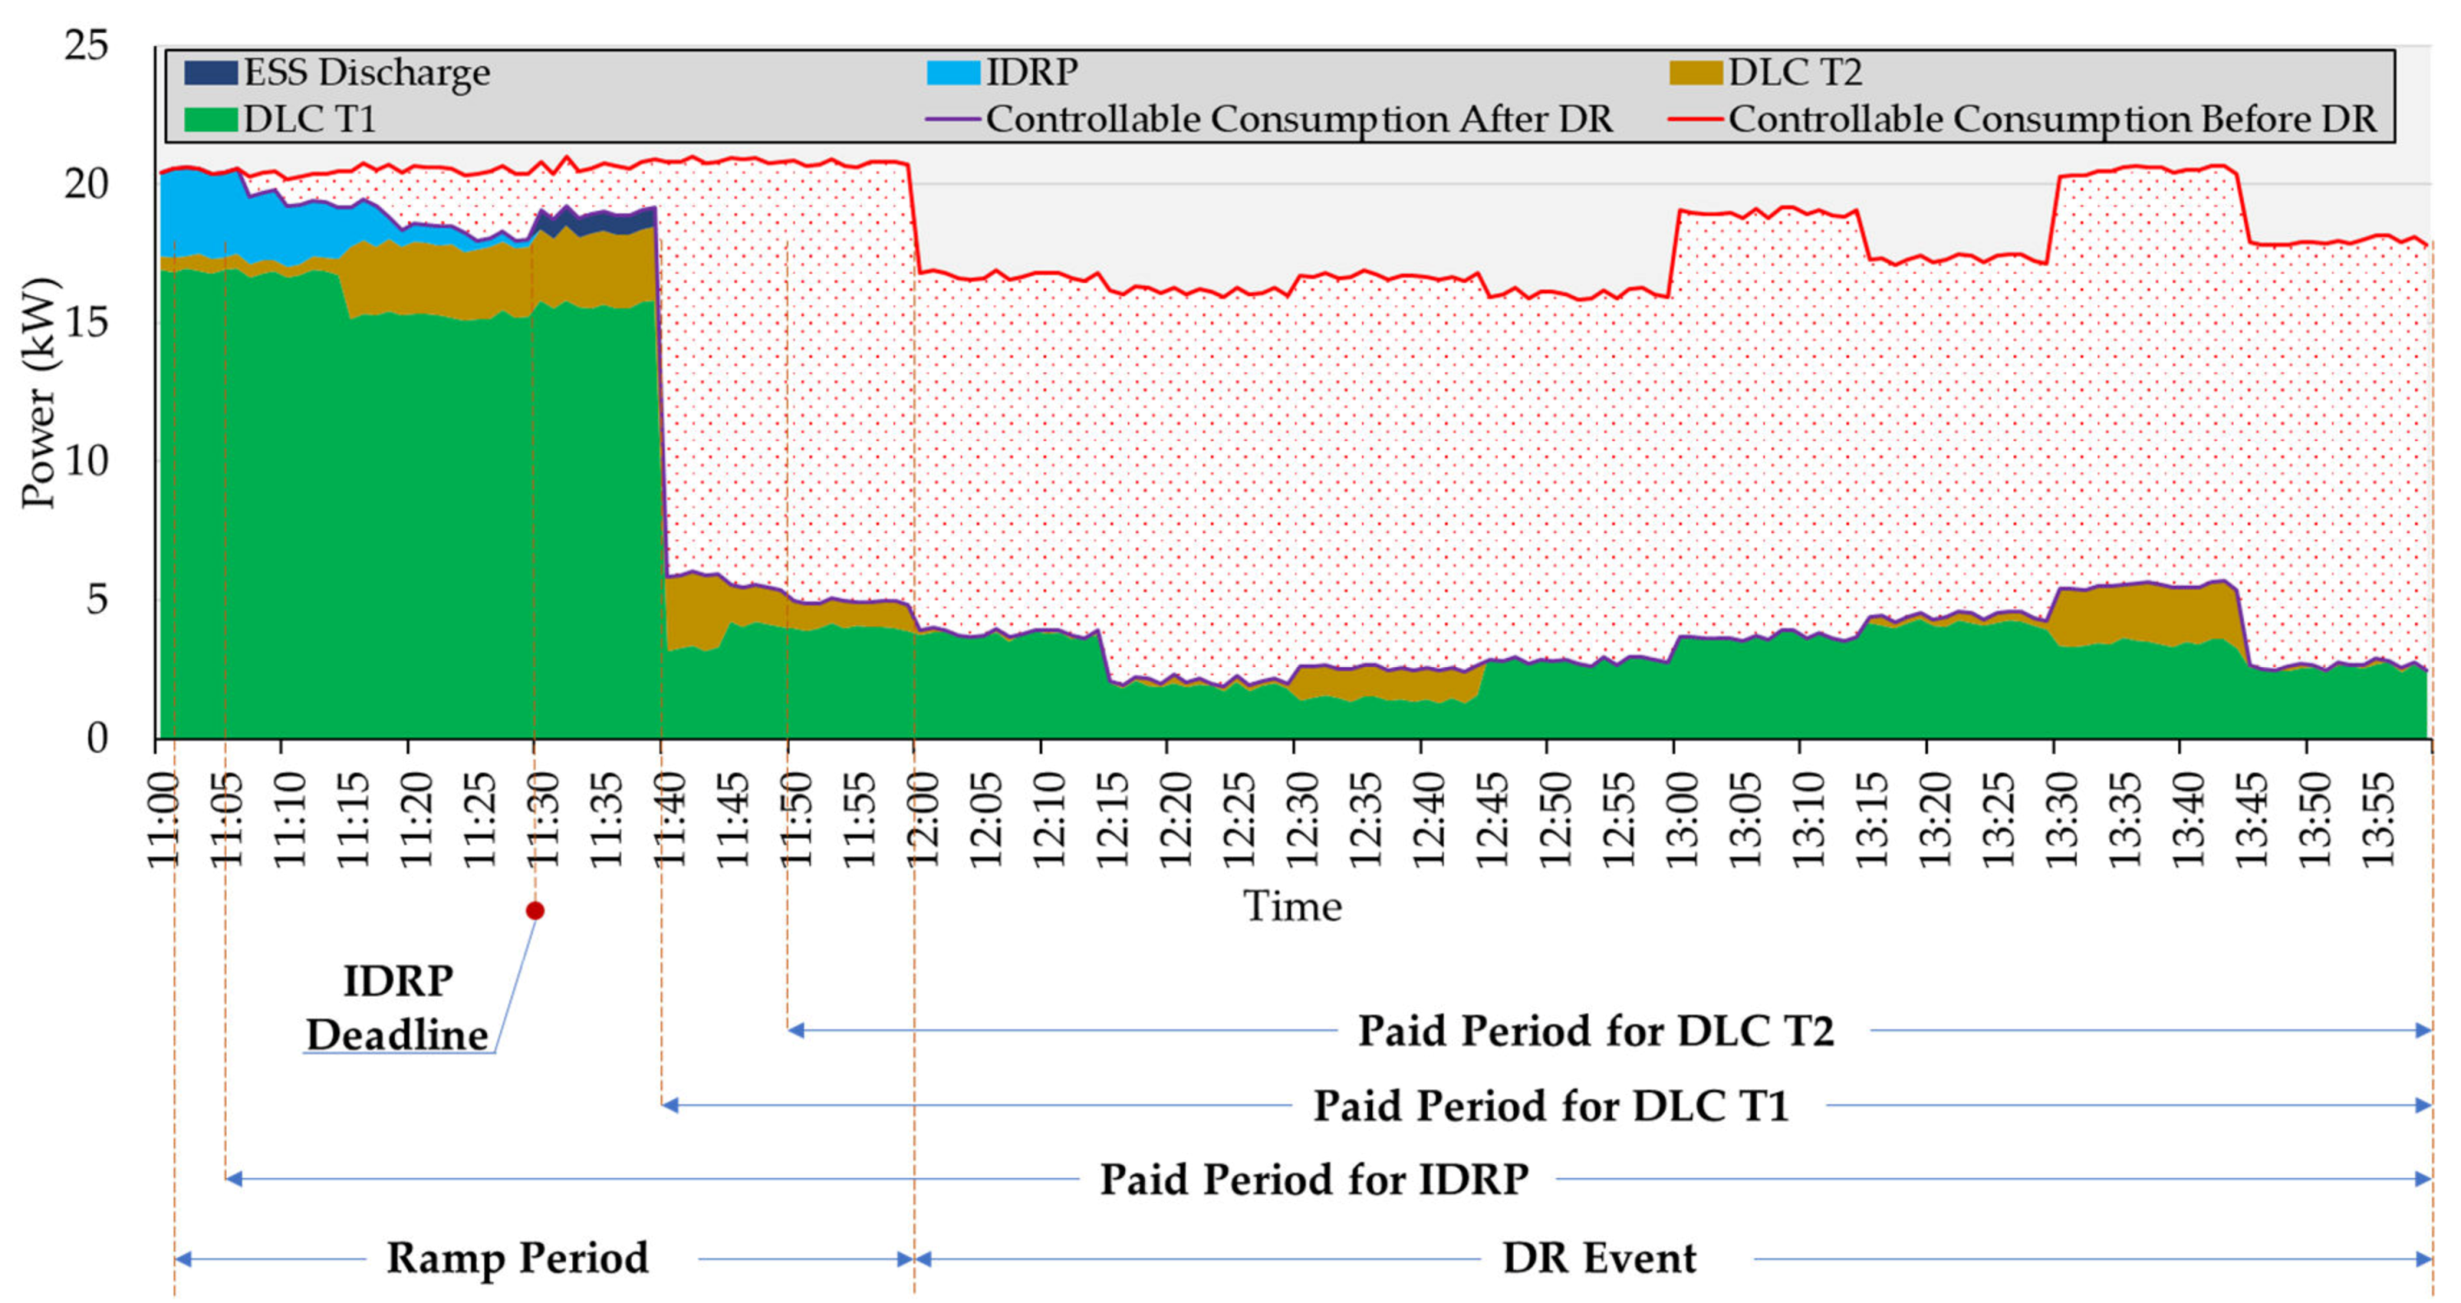Click the 11:40 tick label on time axis
Viewport: 2461px width, 1303px height.
(669, 819)
